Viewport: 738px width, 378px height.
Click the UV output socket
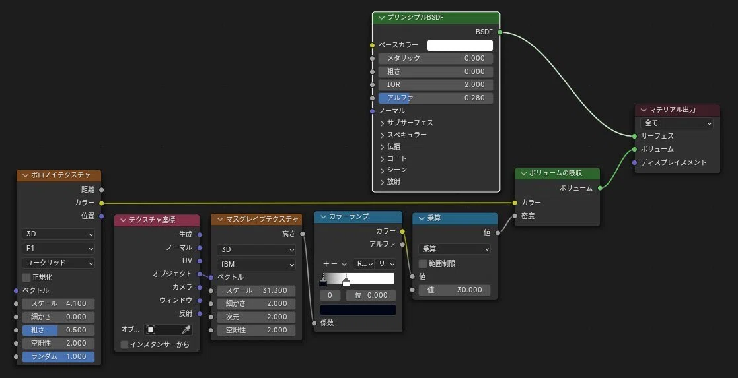pos(200,261)
